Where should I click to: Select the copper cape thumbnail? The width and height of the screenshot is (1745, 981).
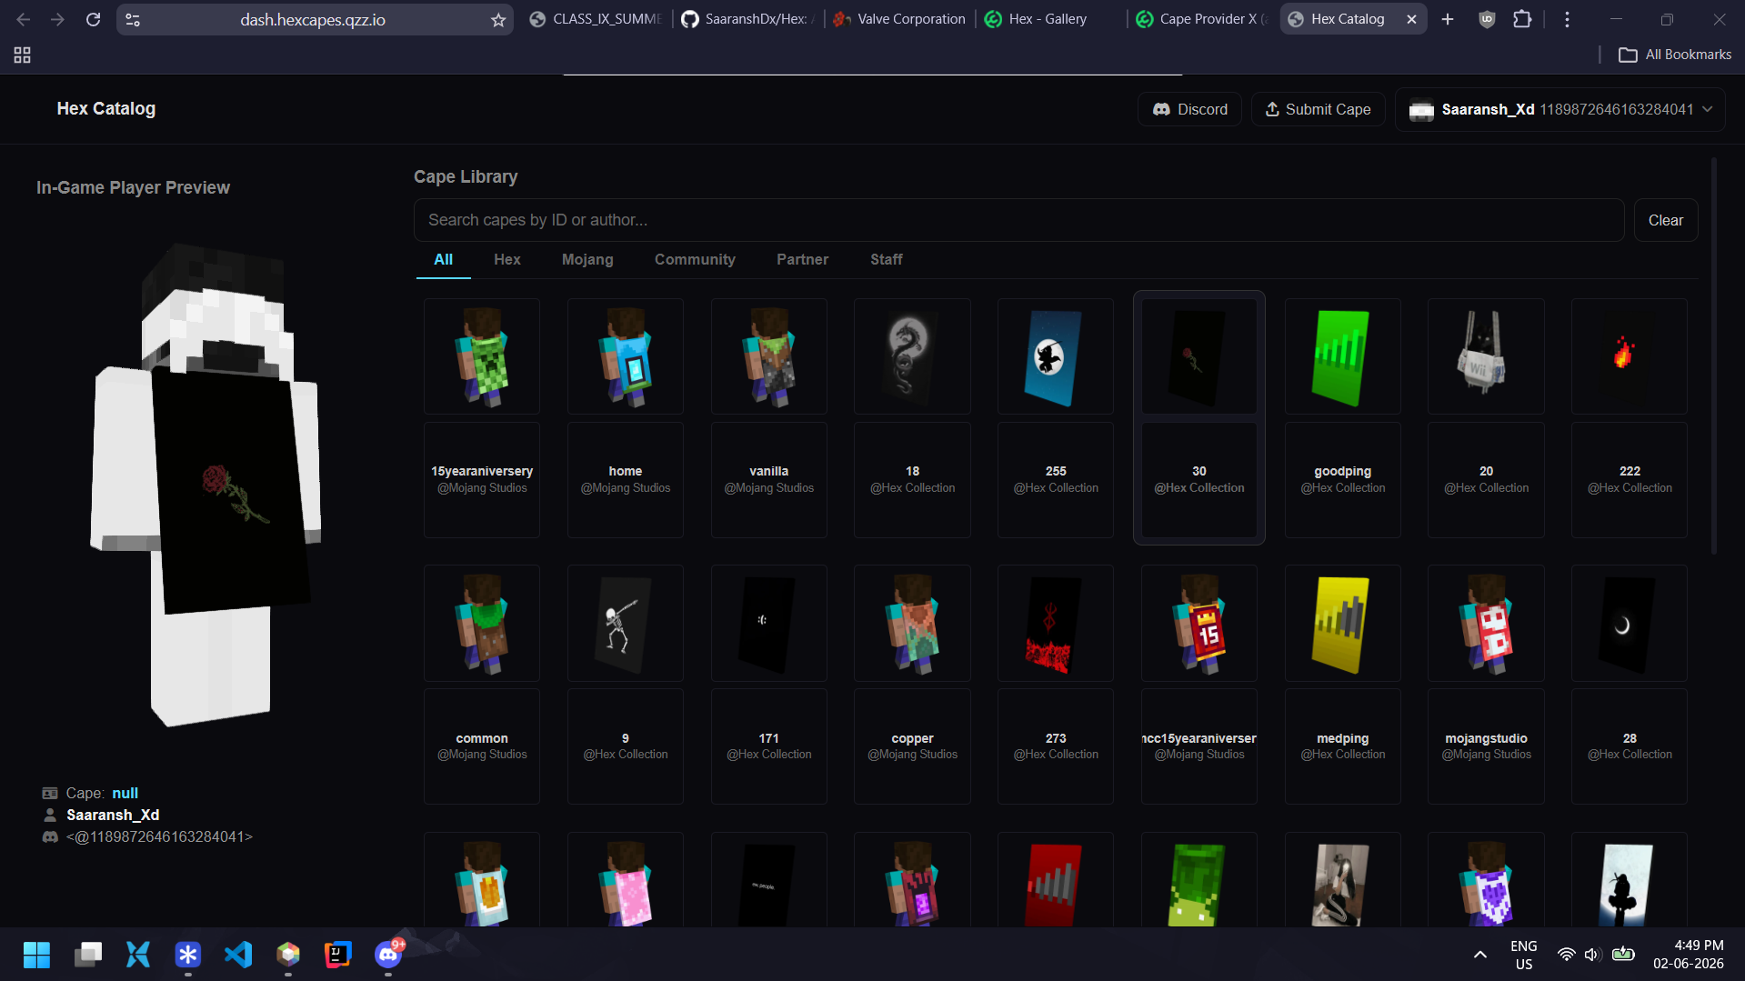pos(912,624)
